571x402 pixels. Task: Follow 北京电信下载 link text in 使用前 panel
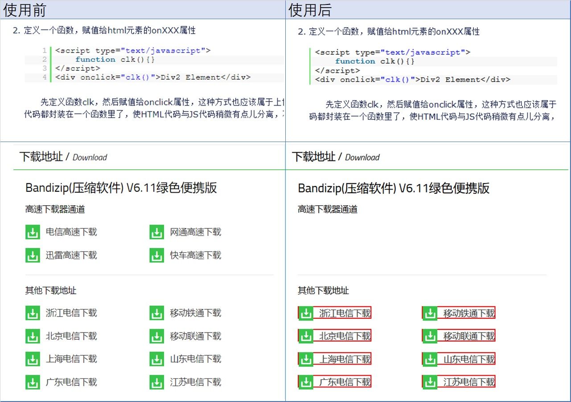71,336
